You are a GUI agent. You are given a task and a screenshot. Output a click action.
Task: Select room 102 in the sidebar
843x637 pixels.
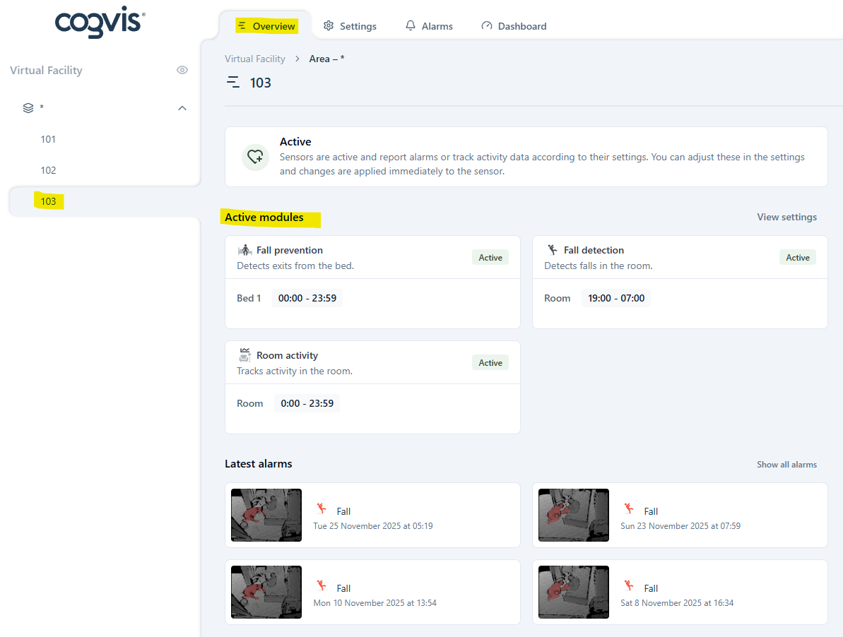click(x=48, y=170)
